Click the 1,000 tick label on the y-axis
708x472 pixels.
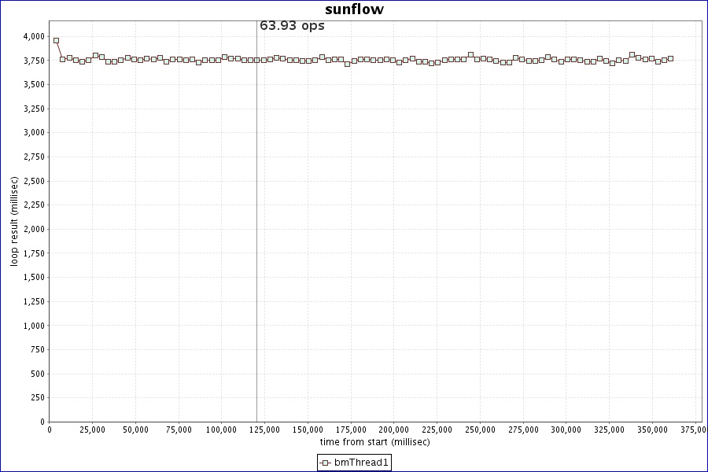tap(33, 326)
